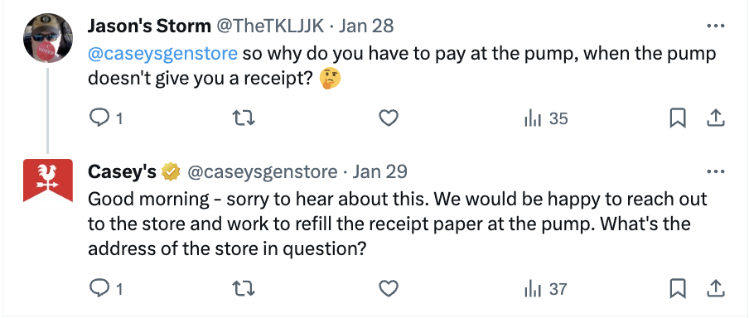
Task: Bookmark Casey's reply tweet
Action: (678, 288)
